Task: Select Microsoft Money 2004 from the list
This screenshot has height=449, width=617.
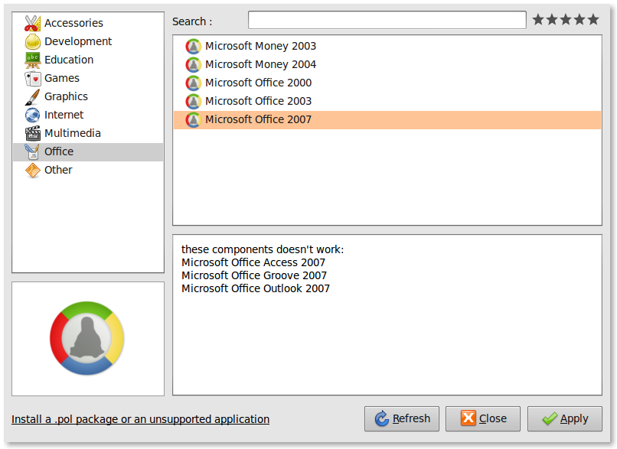Action: pos(260,64)
